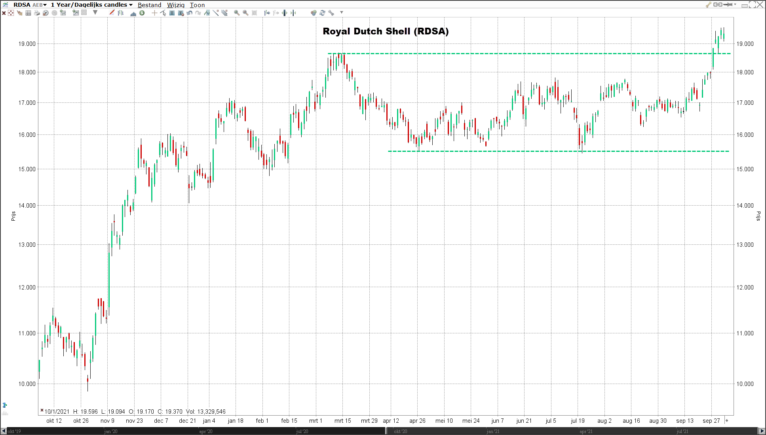Click the Vol: 13,329,546 value

pos(206,412)
